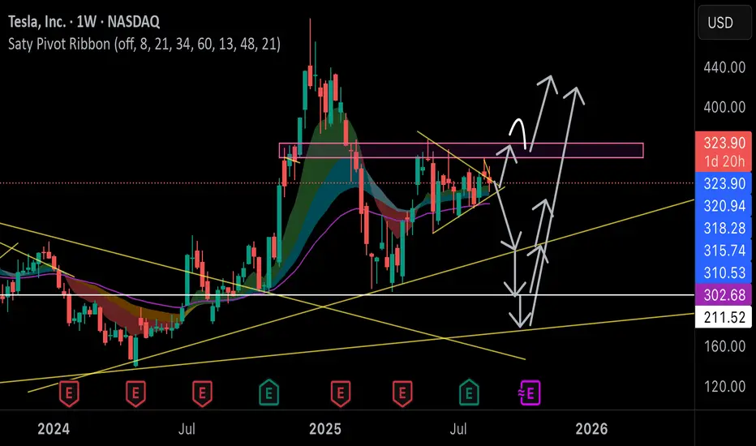Open the green earnings marker from late 2024
Image resolution: width=756 pixels, height=446 pixels.
coord(269,392)
